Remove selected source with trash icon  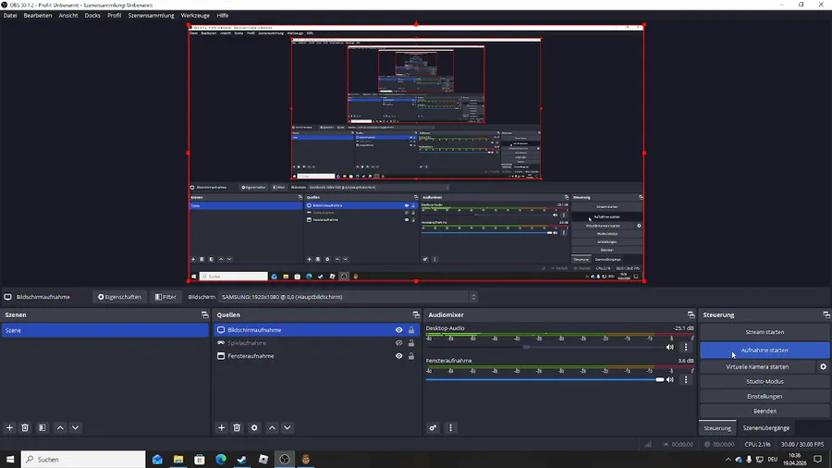237,427
